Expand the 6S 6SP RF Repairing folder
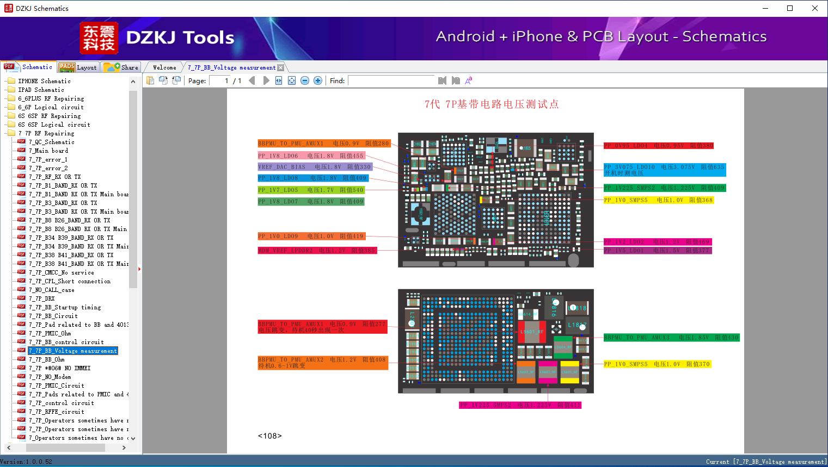The width and height of the screenshot is (828, 467). click(49, 116)
